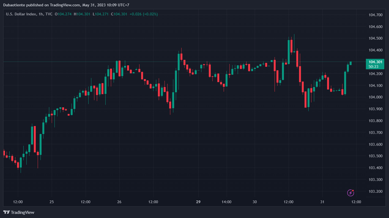Screen dimensions: 389x218
Task: Select the date 31 on time axis
Action: pos(322,202)
